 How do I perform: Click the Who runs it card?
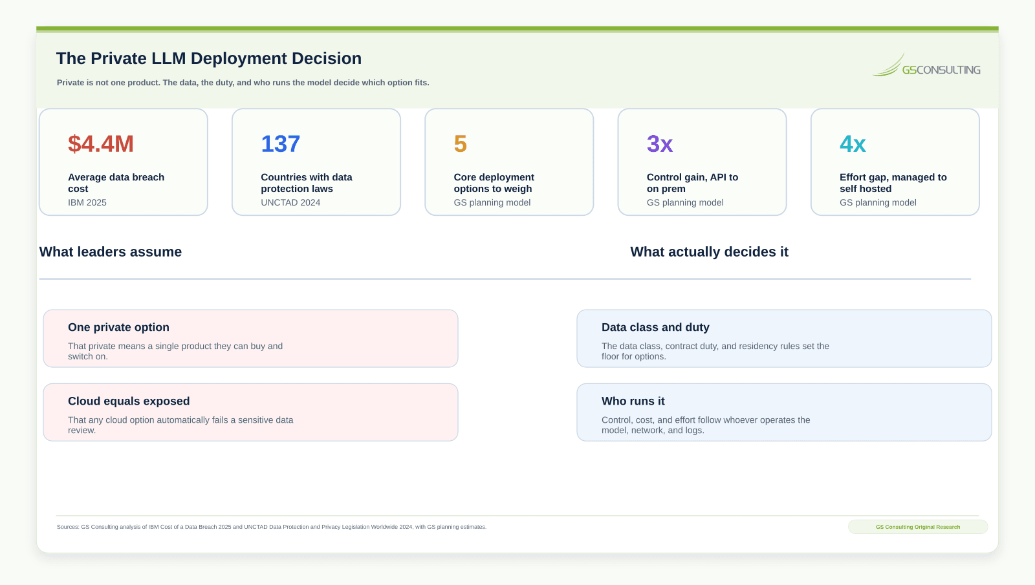pos(784,412)
